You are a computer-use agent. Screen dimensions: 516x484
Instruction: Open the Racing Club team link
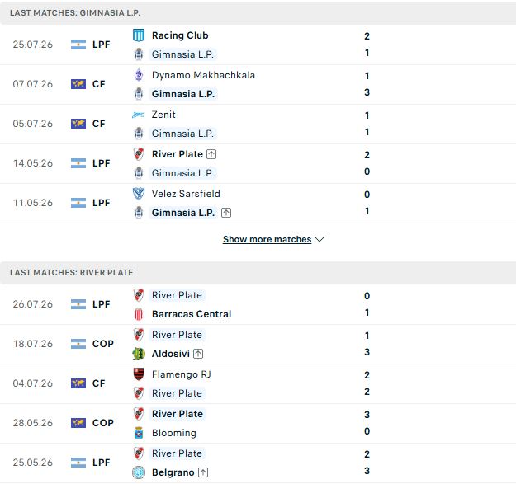180,35
